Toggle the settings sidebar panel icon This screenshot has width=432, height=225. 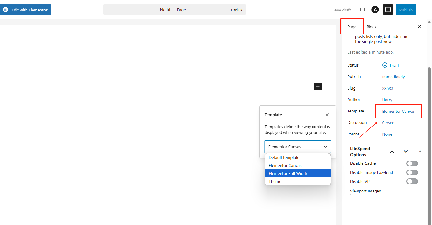coord(388,10)
